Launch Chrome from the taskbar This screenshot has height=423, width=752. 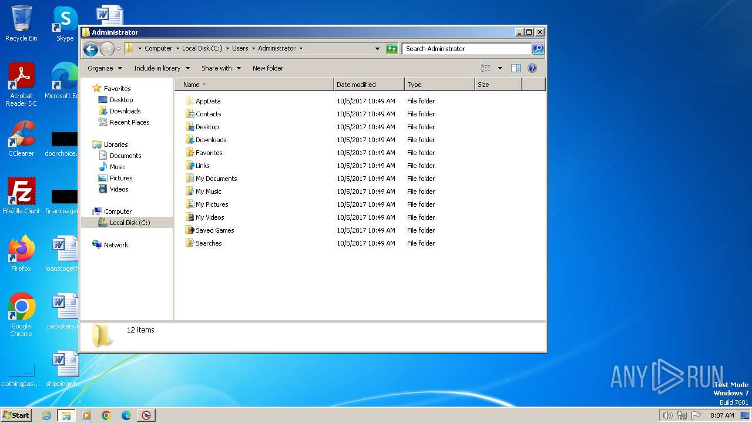(x=106, y=415)
